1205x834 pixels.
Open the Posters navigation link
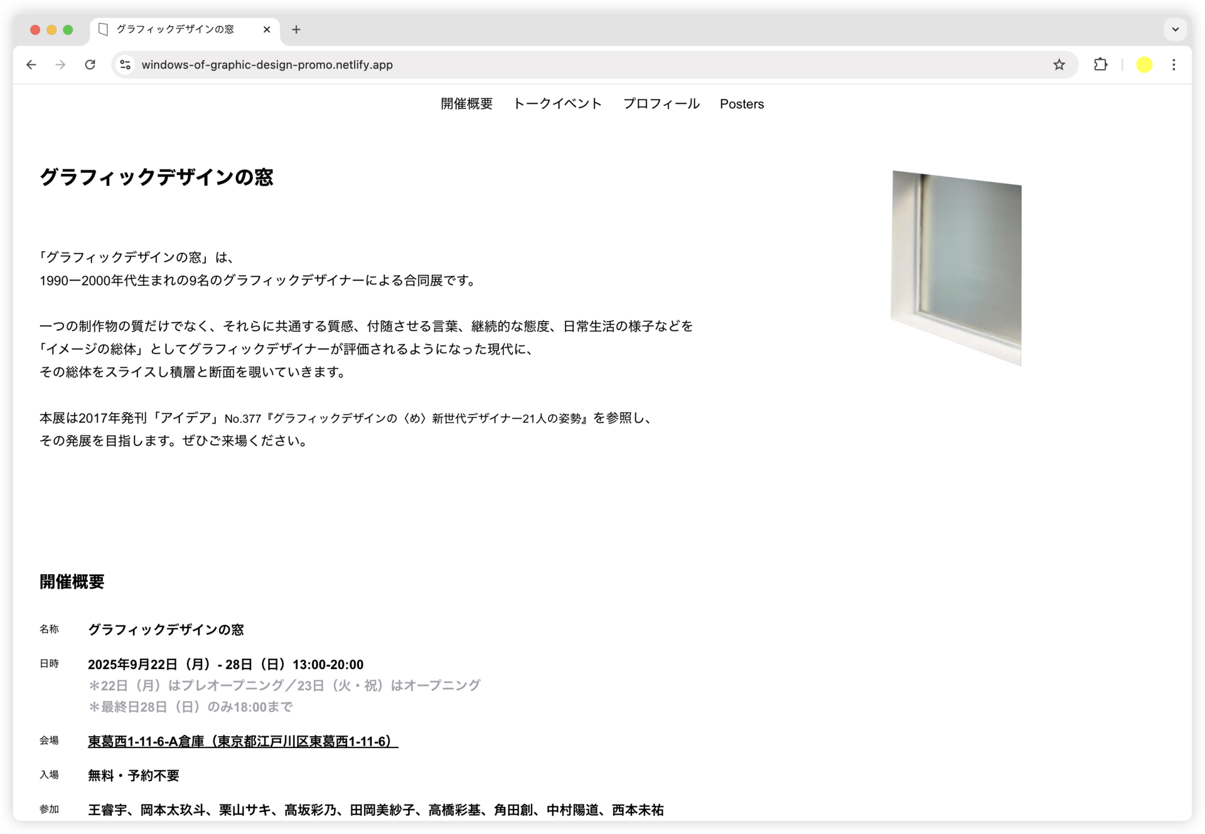[741, 104]
